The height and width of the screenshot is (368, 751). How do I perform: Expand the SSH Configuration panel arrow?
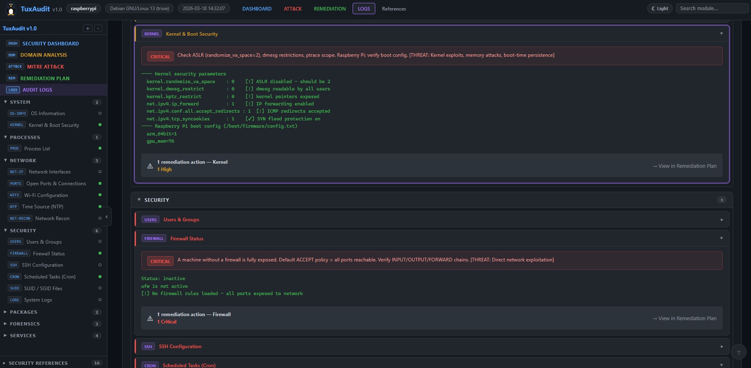point(721,347)
